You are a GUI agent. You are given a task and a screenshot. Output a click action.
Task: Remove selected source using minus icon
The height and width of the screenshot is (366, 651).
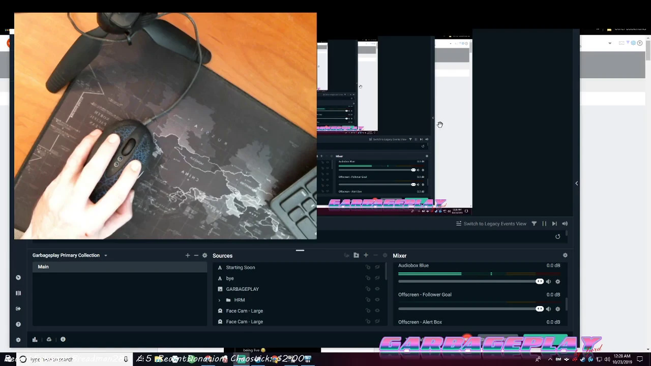click(375, 255)
